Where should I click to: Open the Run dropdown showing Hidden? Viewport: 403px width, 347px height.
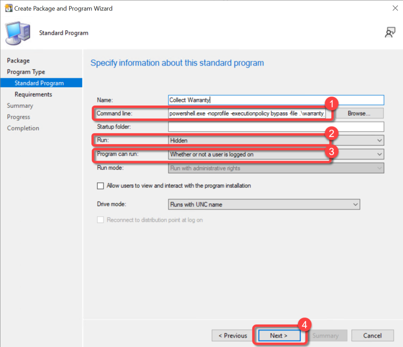(275, 140)
